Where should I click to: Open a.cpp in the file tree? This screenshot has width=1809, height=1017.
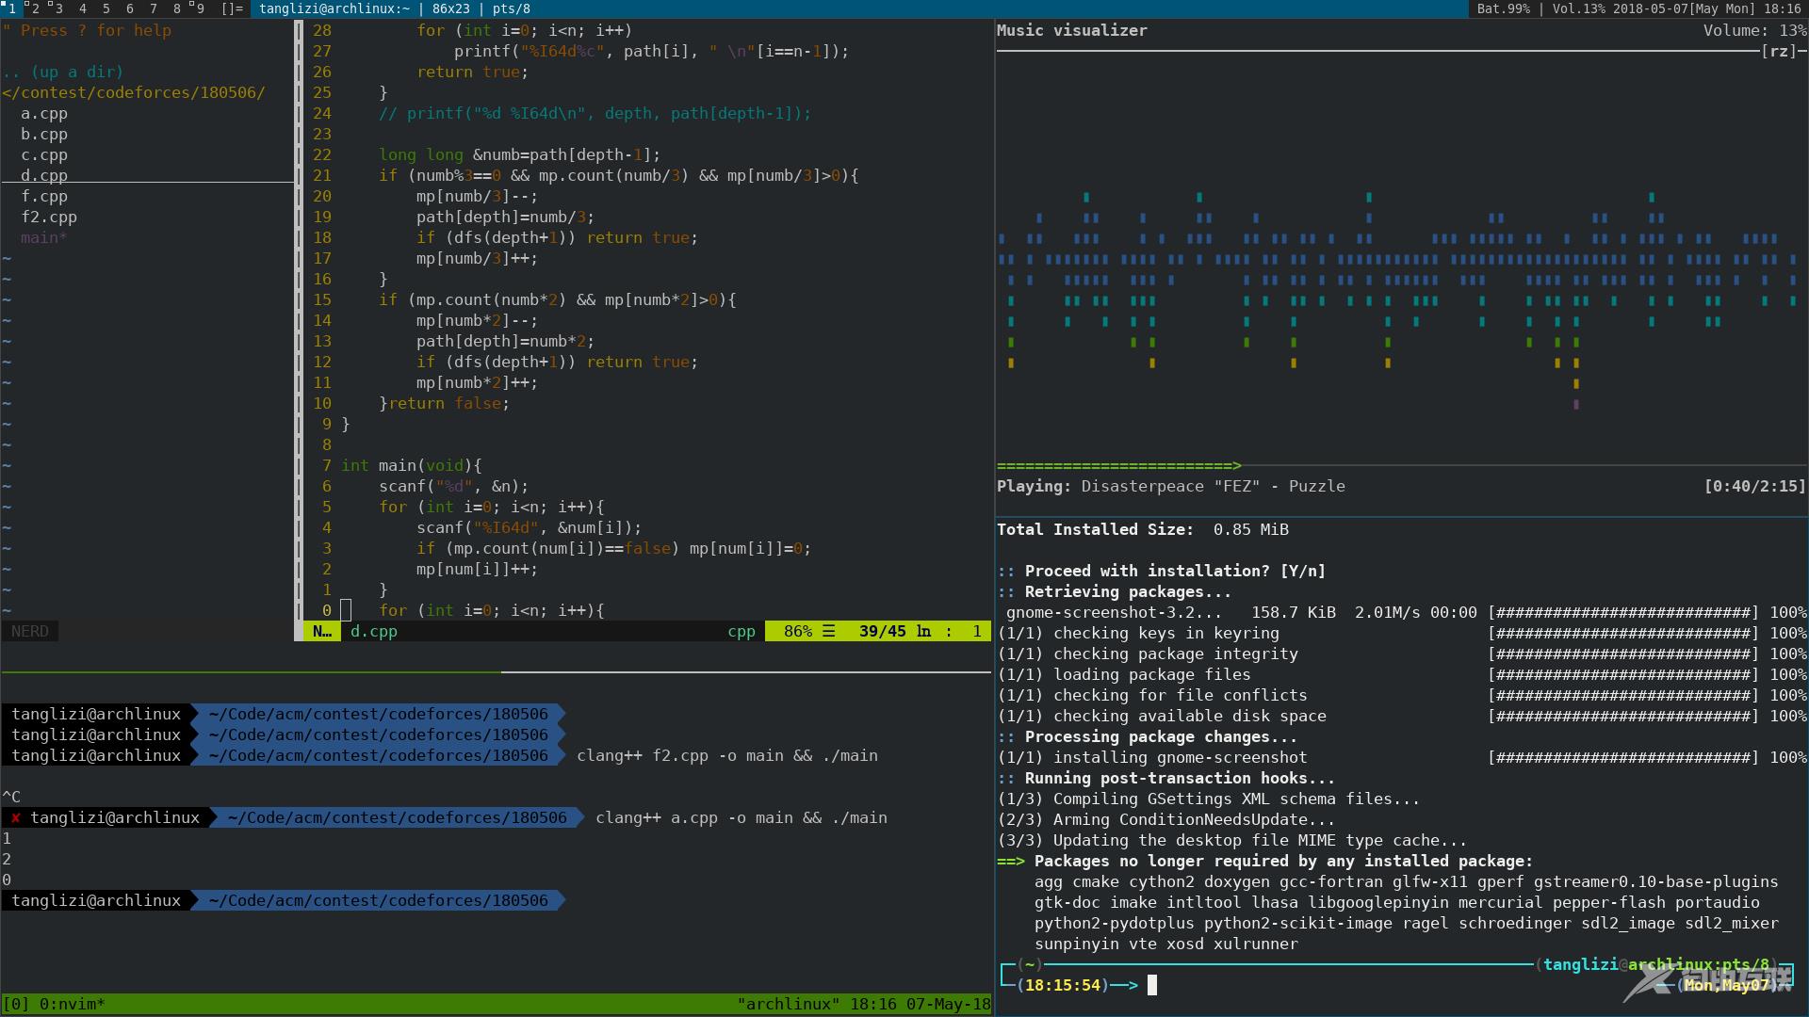(44, 113)
